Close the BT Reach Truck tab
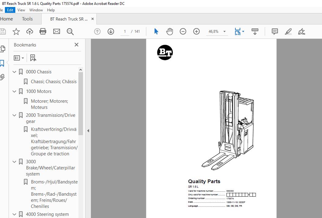 pyautogui.click(x=93, y=19)
